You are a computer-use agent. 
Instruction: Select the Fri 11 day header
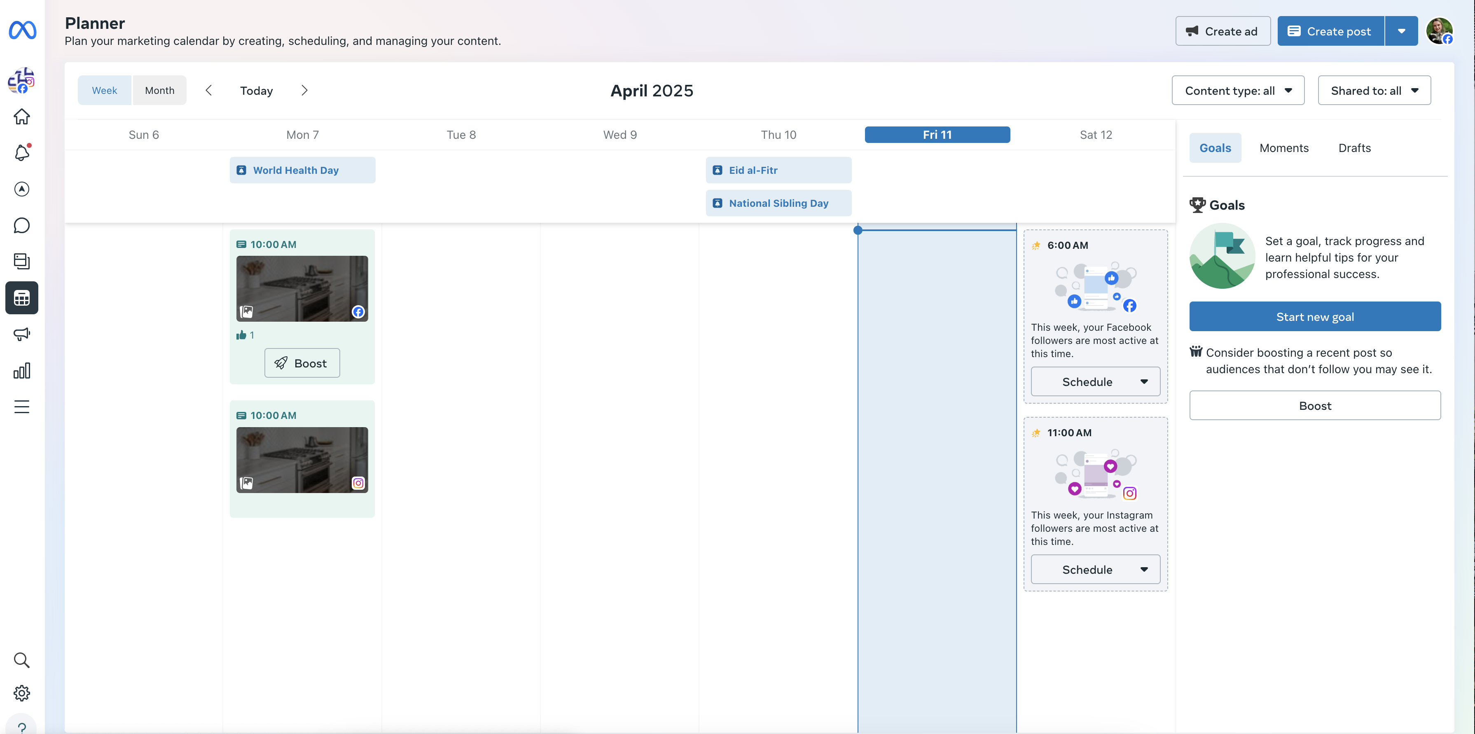[937, 135]
